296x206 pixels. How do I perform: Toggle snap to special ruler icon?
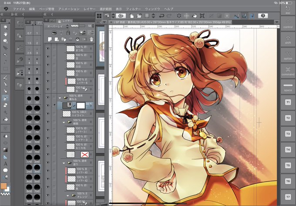coord(244,16)
